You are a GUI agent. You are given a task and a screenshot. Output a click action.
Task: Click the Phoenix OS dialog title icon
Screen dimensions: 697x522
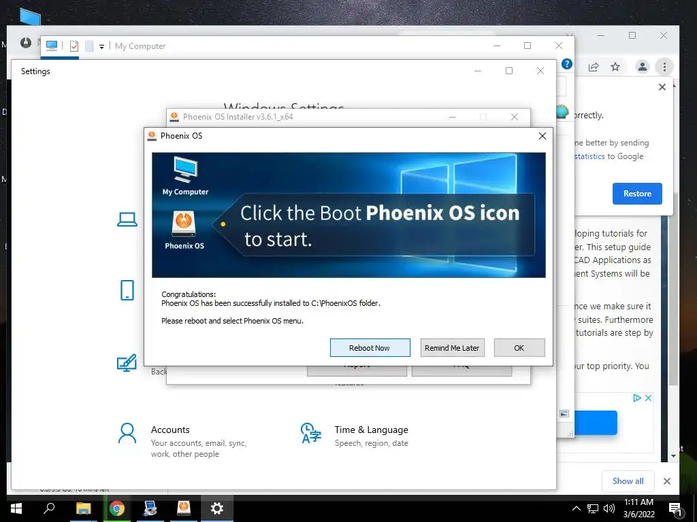tap(152, 136)
